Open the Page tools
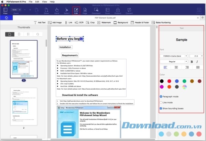 85,11
